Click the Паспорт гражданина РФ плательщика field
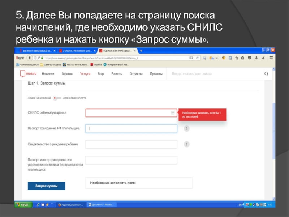This screenshot has width=289, height=217. tap(131, 129)
